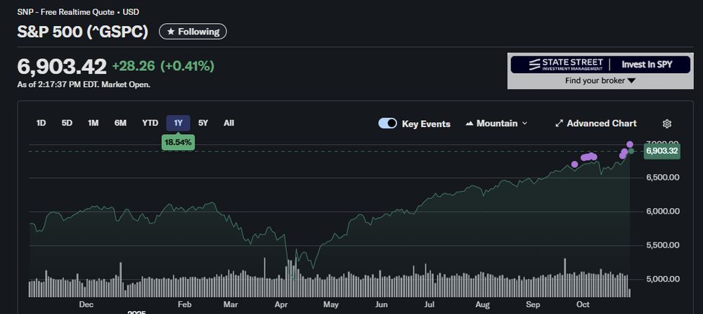703x314 pixels.
Task: Click the chart settings gear icon
Action: pos(667,124)
